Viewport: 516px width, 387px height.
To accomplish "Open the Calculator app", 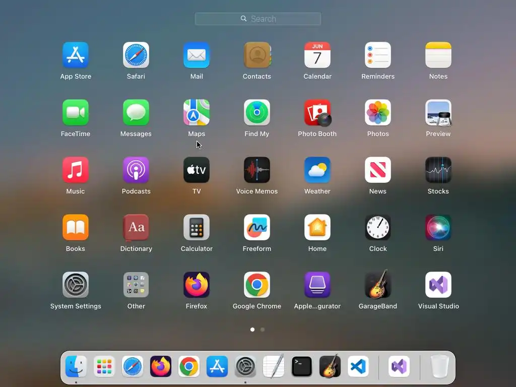I will click(197, 227).
